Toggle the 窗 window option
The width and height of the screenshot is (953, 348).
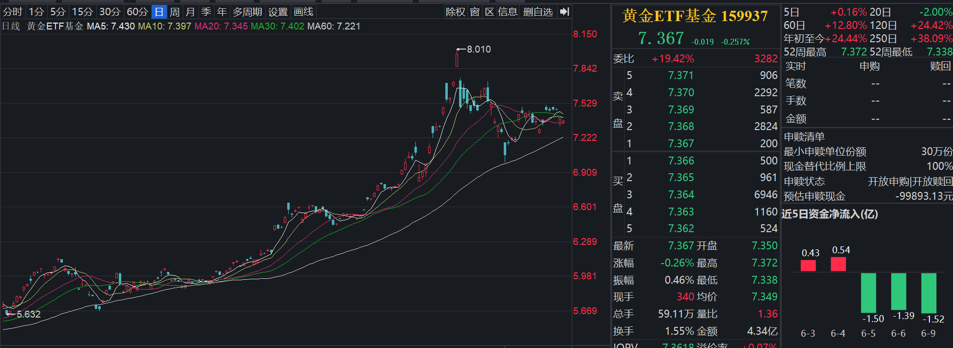pyautogui.click(x=475, y=12)
